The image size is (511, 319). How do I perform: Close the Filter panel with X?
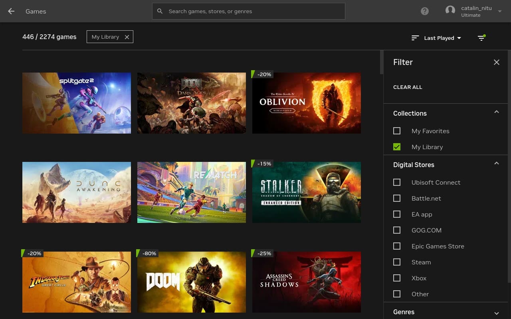pyautogui.click(x=496, y=62)
